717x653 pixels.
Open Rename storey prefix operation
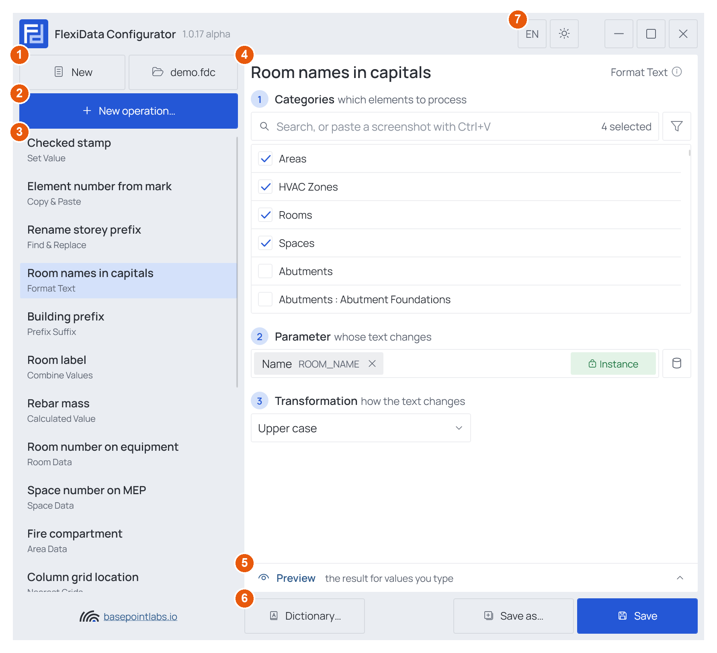(x=128, y=237)
